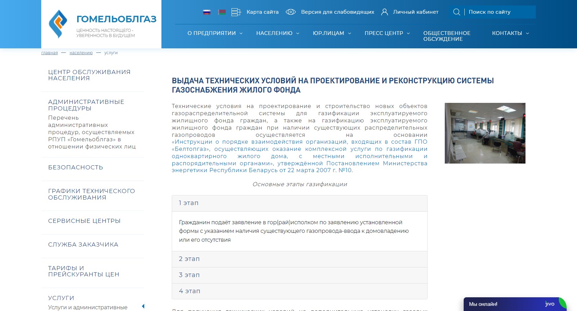Switch to Belarusian language flag
The height and width of the screenshot is (311, 577).
coord(222,12)
